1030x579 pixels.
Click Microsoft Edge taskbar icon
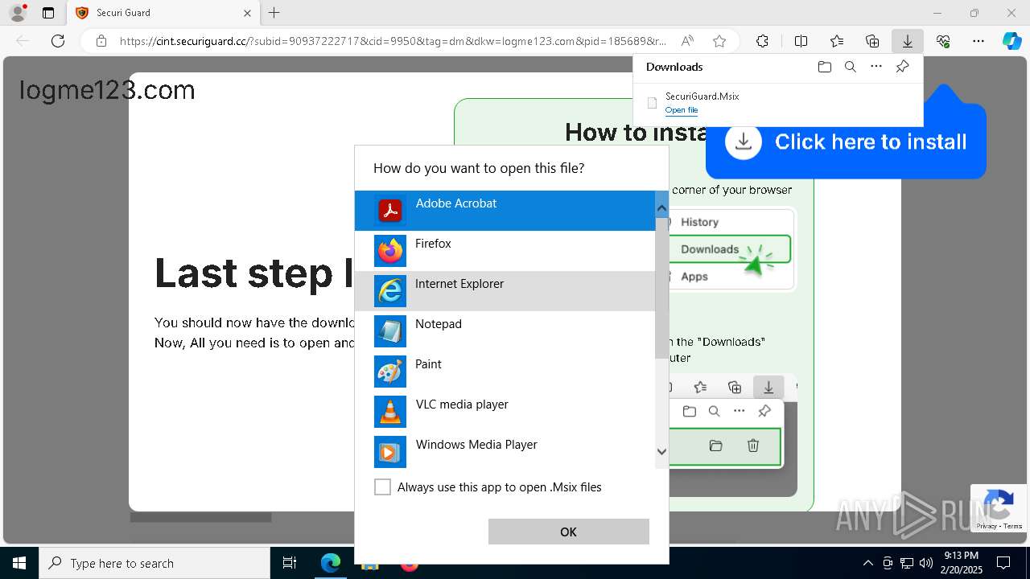(331, 563)
